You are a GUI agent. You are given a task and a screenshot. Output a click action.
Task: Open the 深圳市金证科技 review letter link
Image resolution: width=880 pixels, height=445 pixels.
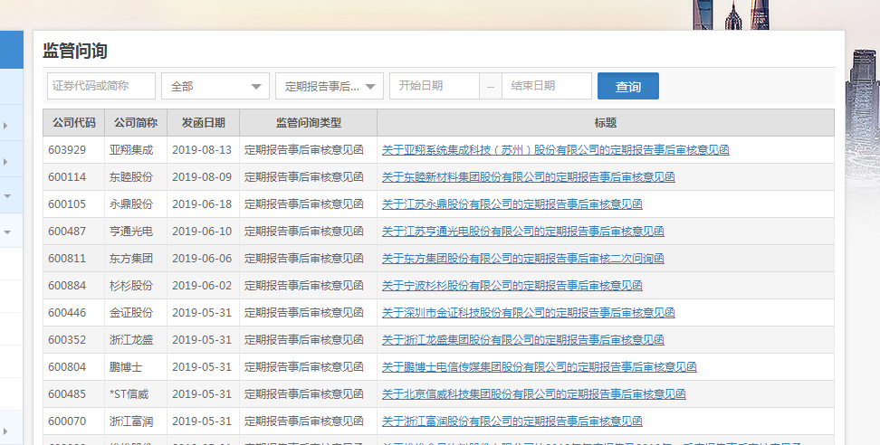[x=528, y=313]
